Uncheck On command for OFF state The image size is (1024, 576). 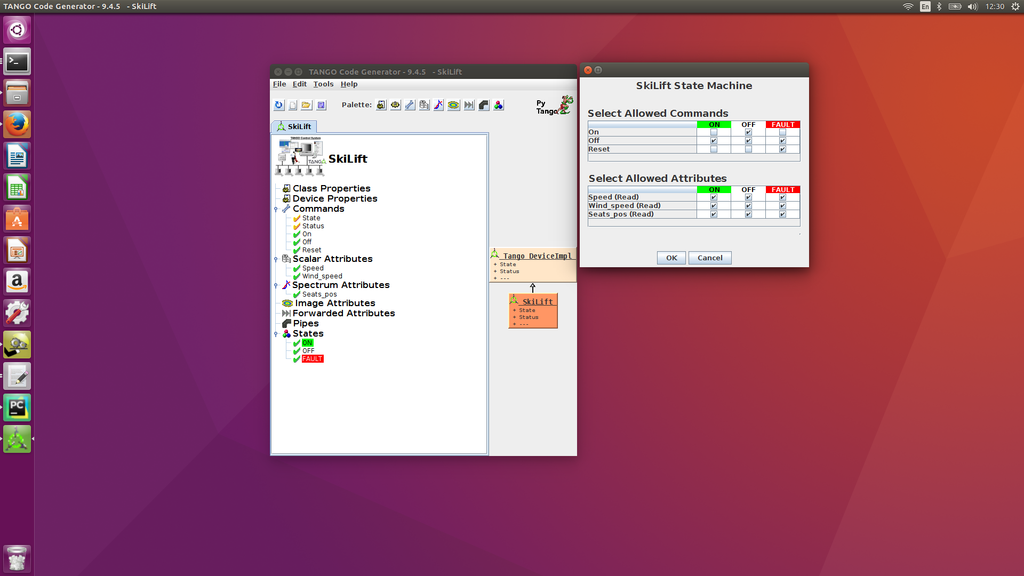tap(748, 132)
